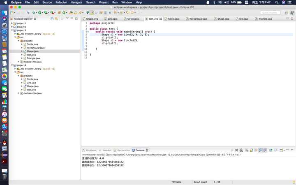Open the Run button dropdown arrow

pos(42,13)
